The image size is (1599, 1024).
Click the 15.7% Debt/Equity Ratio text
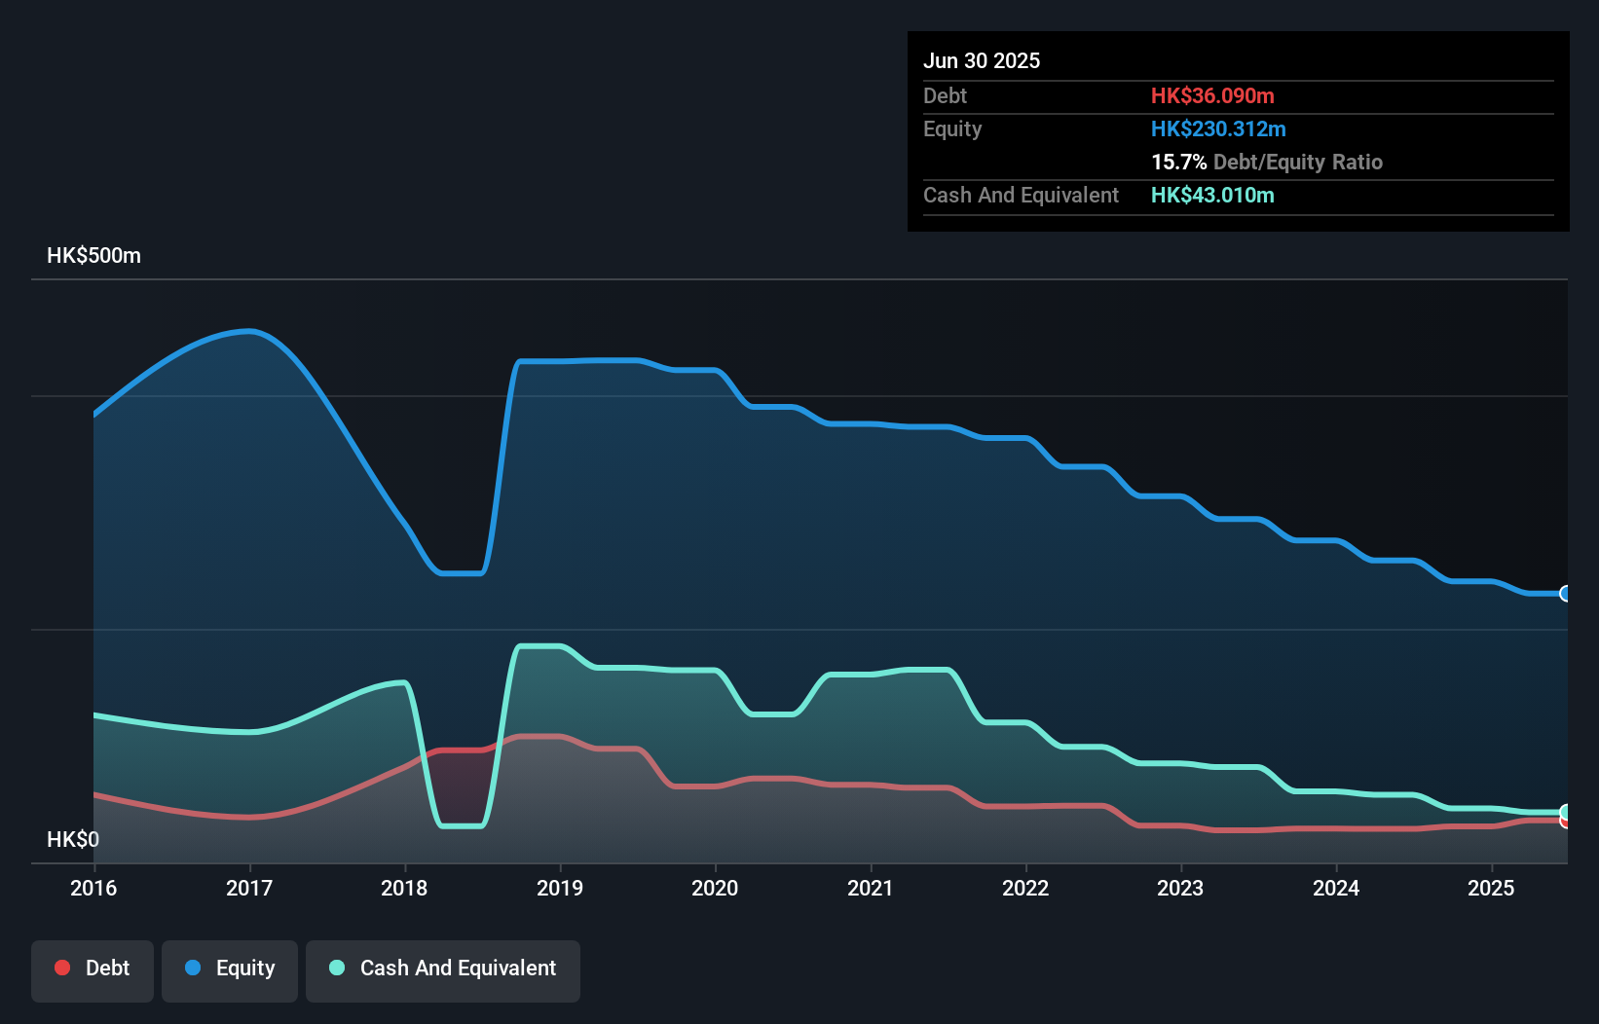coord(1268,162)
